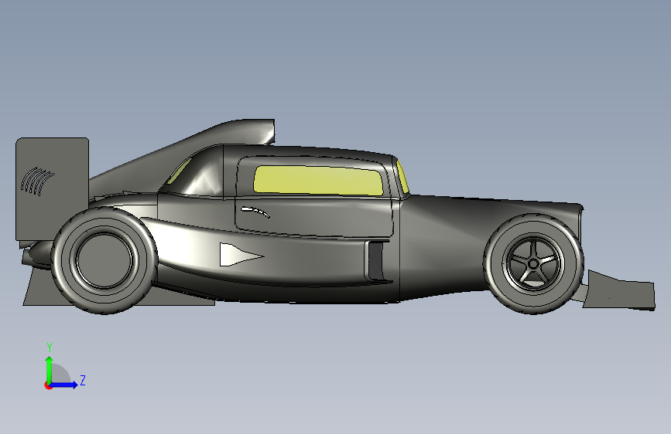
Task: Select the rear wheel hub disc
Action: 104,259
